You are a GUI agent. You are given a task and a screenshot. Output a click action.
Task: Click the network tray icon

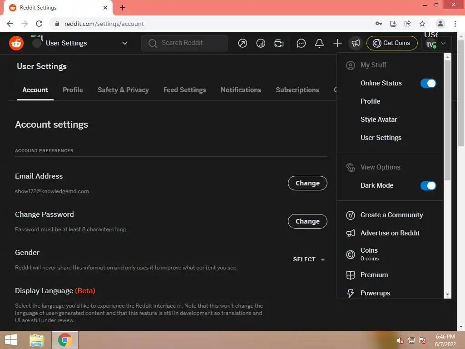pos(411,340)
